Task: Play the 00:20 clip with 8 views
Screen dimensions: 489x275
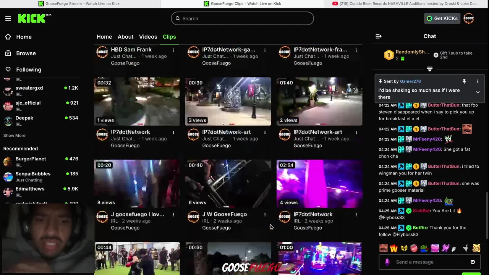Action: click(x=137, y=184)
